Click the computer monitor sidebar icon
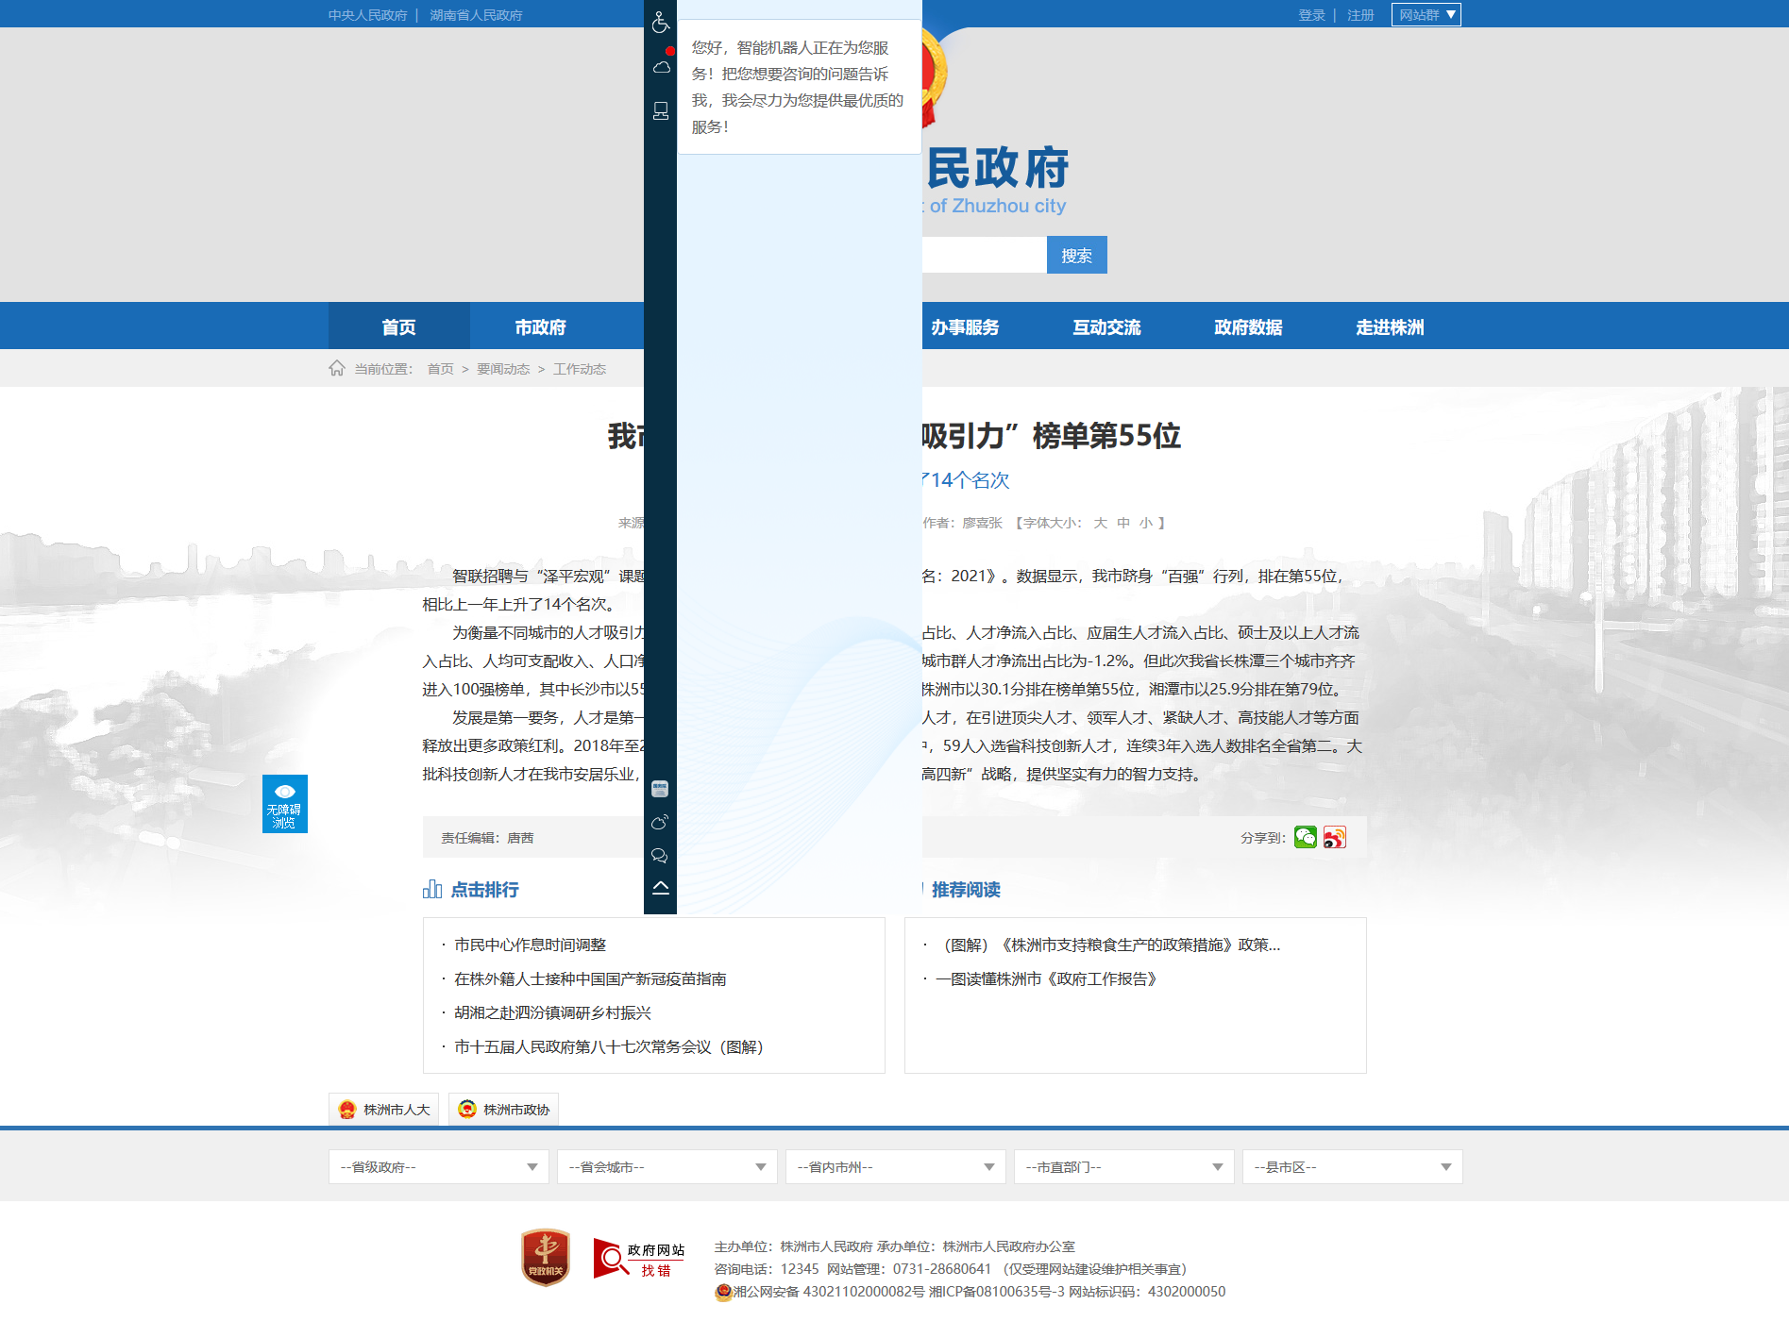 (x=660, y=111)
